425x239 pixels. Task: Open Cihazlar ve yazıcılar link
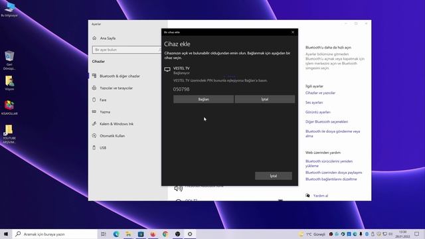(x=320, y=93)
